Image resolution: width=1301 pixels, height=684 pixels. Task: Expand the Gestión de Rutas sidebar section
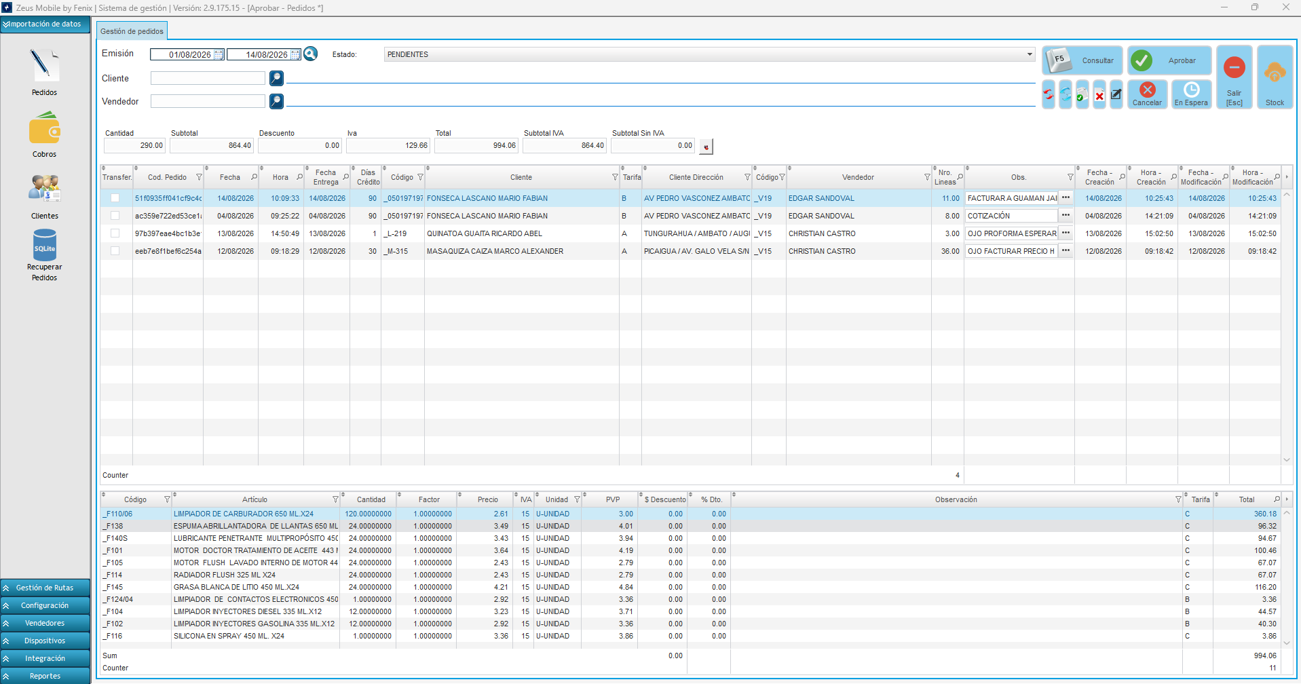[x=45, y=588]
